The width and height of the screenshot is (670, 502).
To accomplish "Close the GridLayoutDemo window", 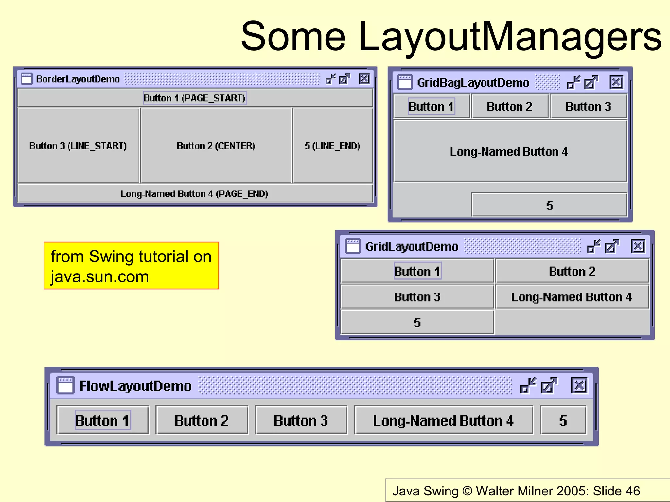I will pos(638,246).
